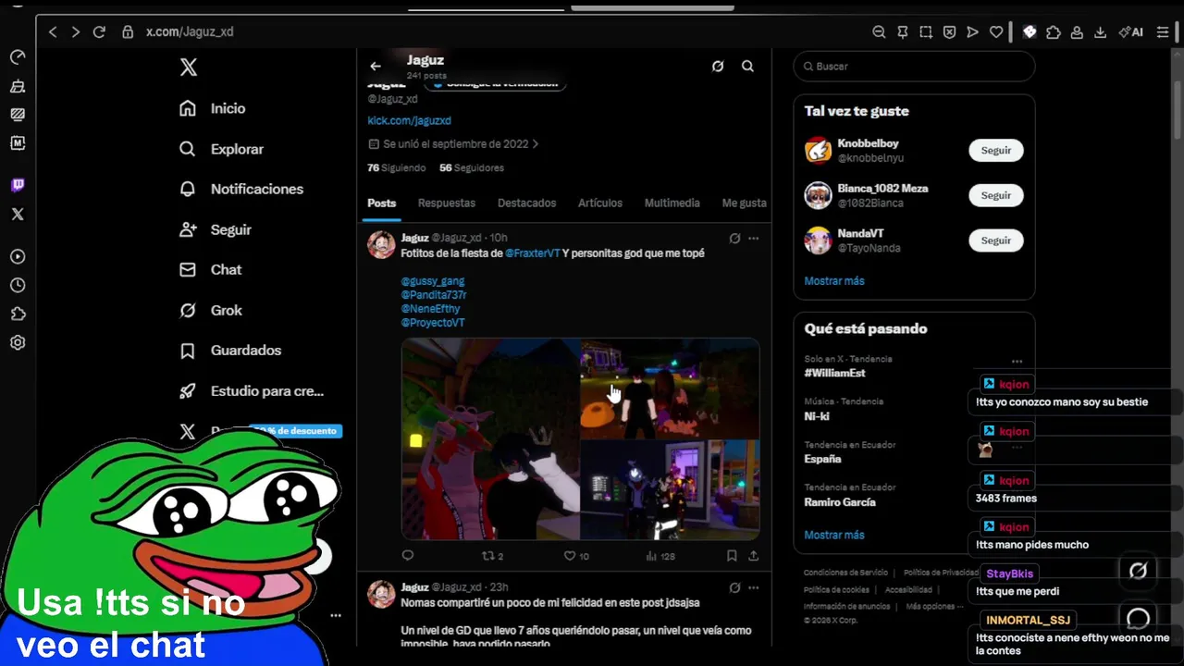1184x666 pixels.
Task: Switch to the Respuestas tab
Action: 447,203
